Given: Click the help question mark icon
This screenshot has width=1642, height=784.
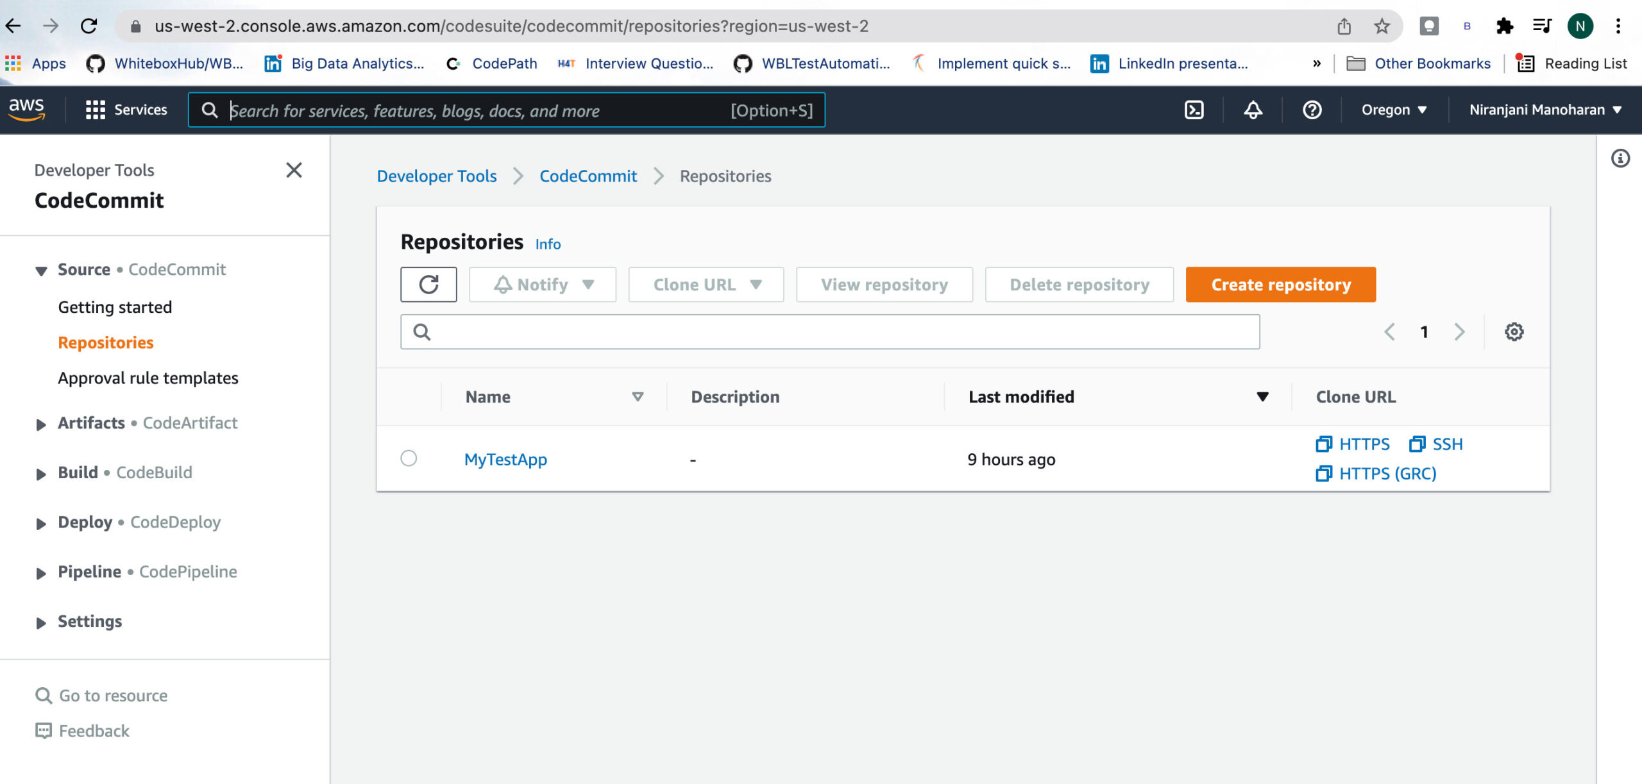Looking at the screenshot, I should point(1312,110).
